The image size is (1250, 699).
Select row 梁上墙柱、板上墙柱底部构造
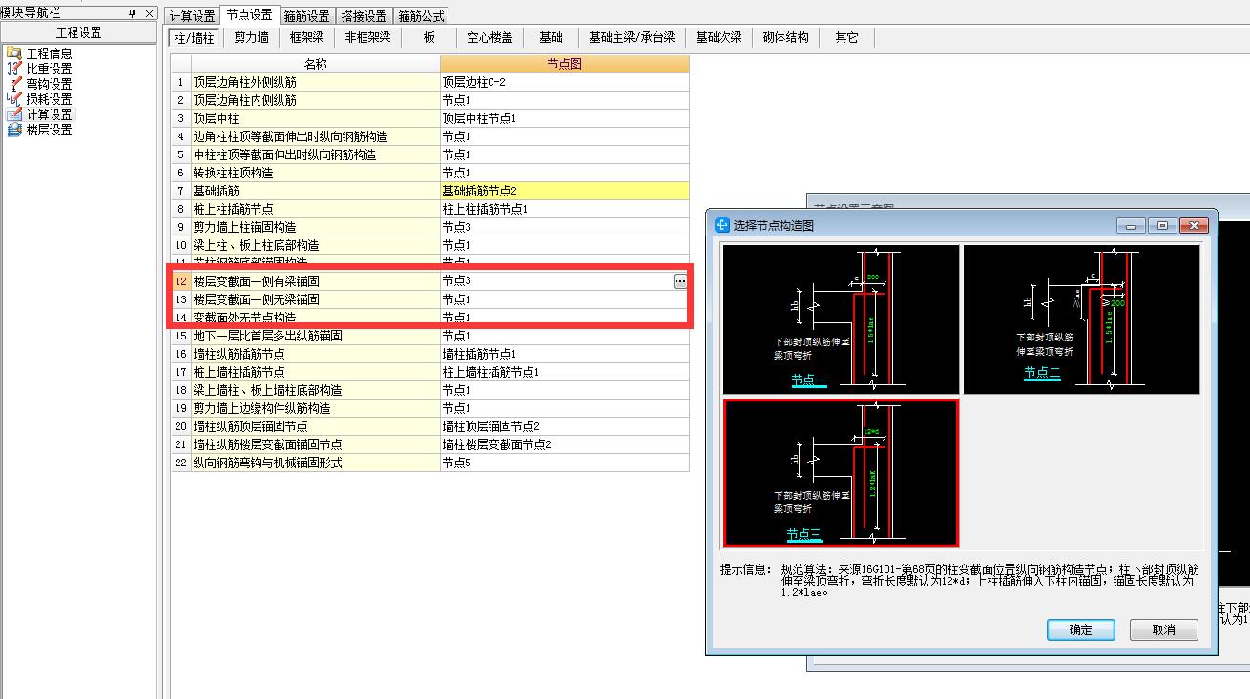click(315, 390)
